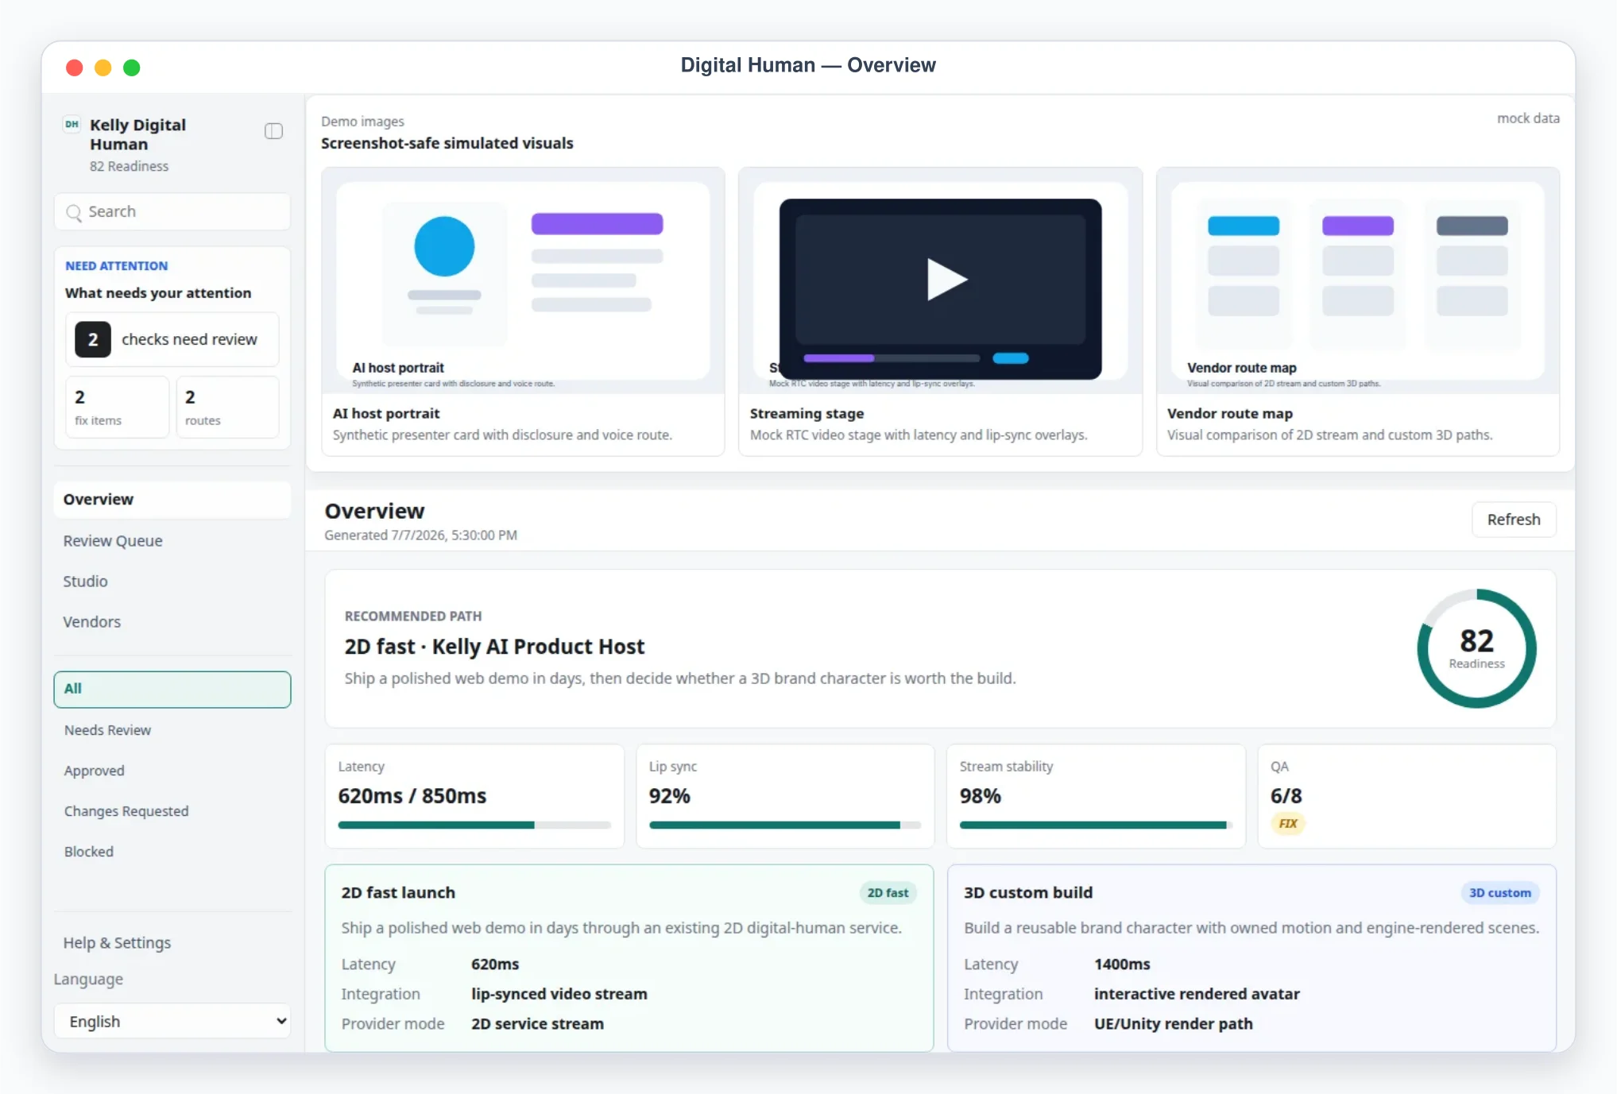The height and width of the screenshot is (1094, 1617).
Task: Click the red close window button
Action: click(75, 68)
